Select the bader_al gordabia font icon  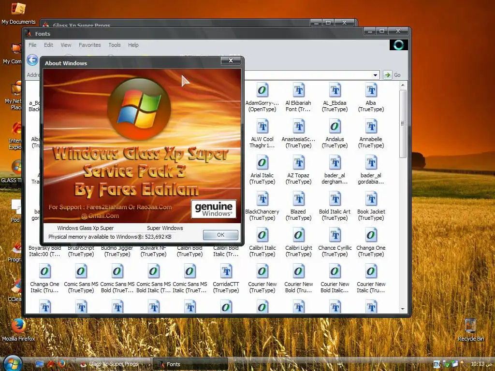(371, 163)
